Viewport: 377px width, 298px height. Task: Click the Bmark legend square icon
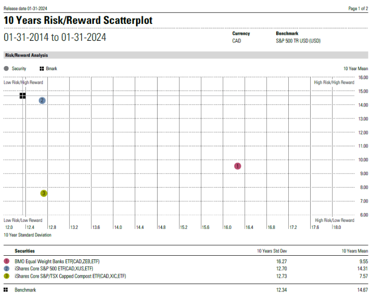pos(41,69)
